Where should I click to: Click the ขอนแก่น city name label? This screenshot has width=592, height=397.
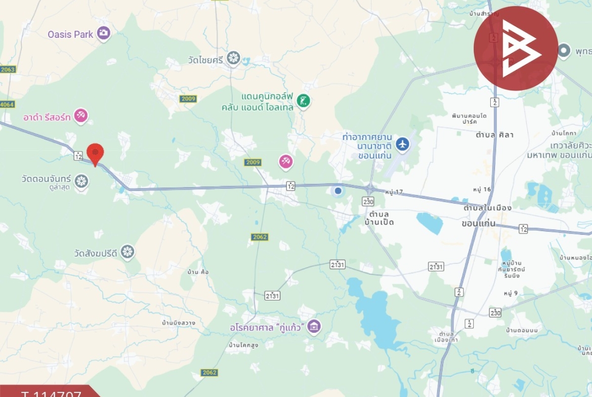(478, 223)
